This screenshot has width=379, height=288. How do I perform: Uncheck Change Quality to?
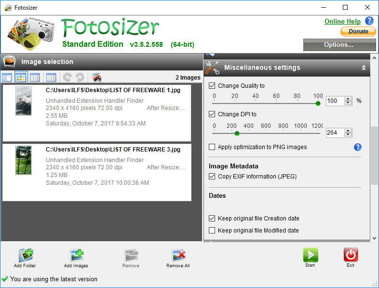tap(212, 85)
